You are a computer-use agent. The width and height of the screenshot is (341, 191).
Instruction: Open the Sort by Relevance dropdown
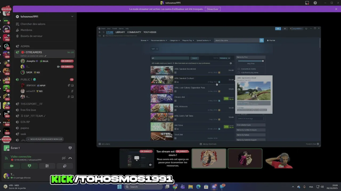click(225, 58)
